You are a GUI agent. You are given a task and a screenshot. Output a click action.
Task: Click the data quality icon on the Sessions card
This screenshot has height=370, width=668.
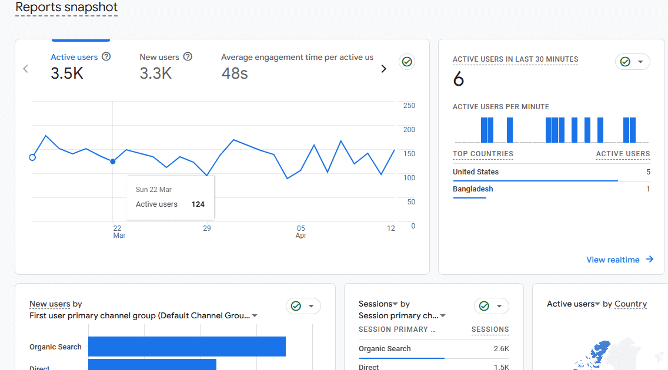point(483,306)
